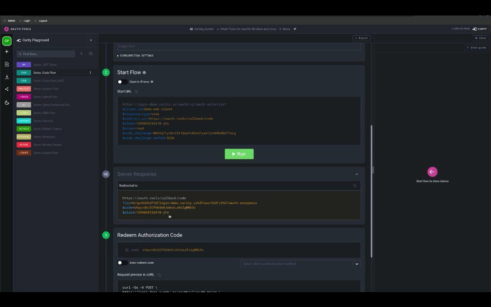Click the info icon next to Start Flow
Screen dimensions: 491x307
click(144, 72)
